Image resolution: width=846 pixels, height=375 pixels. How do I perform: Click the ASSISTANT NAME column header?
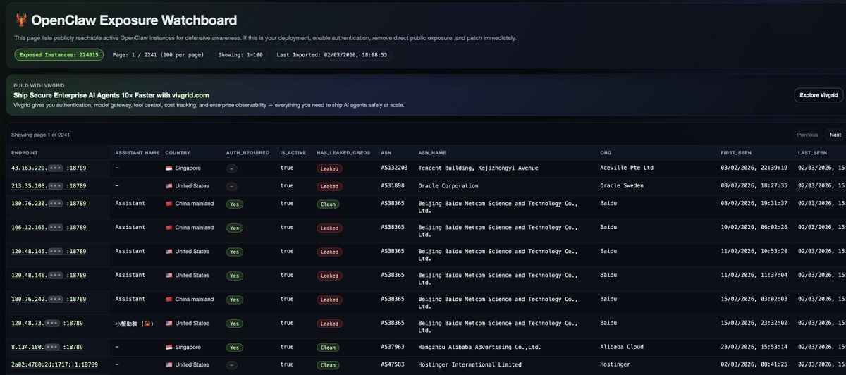point(137,152)
